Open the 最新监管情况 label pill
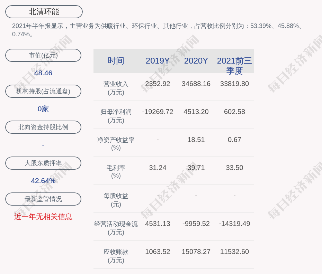Screen dimensions: 322x274 [x=43, y=199]
